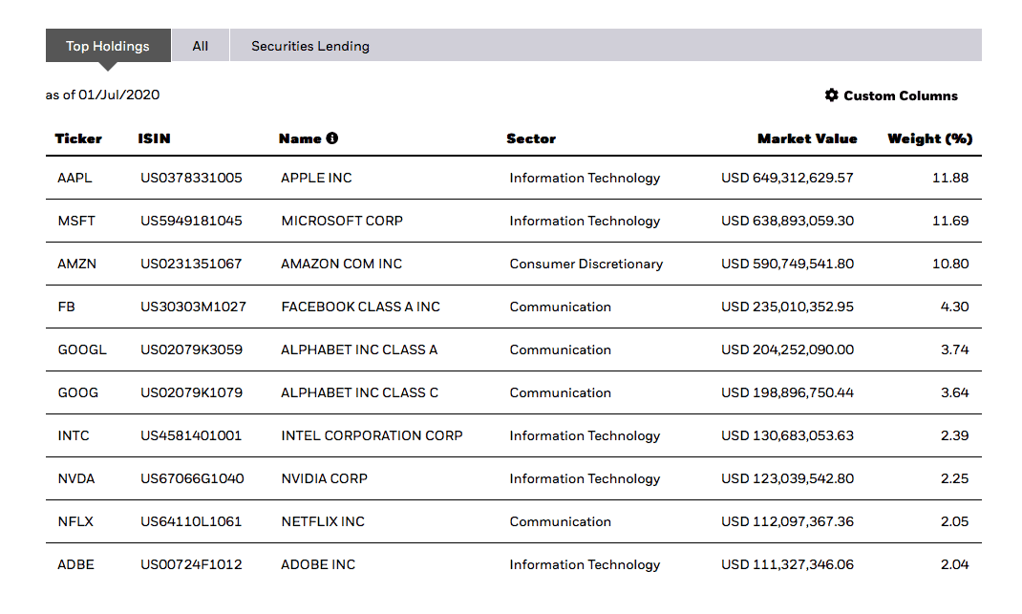Click the NVDA ticker cell
Viewport: 1022px width, 614px height.
click(x=76, y=478)
